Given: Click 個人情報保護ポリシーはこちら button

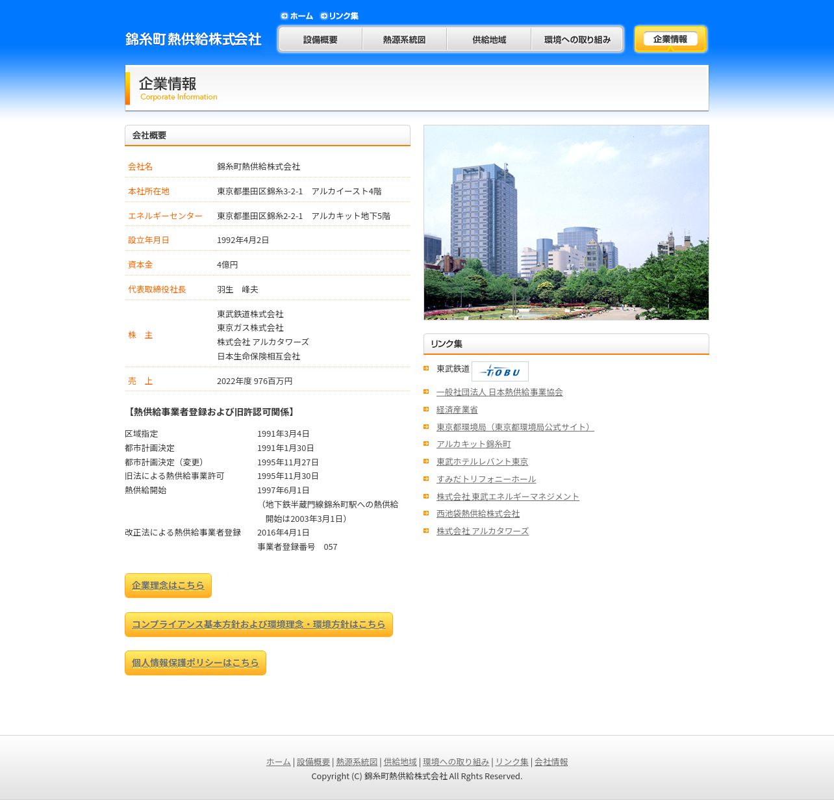Looking at the screenshot, I should [196, 663].
